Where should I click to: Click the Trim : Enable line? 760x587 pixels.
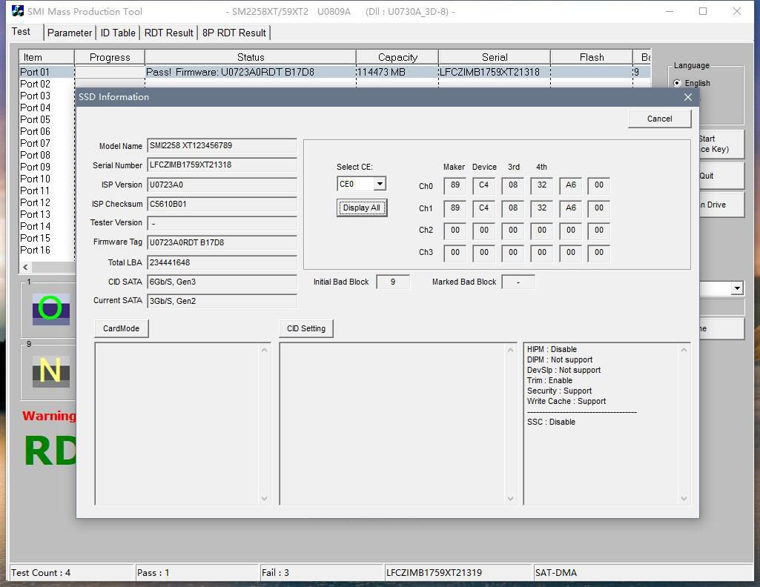549,381
